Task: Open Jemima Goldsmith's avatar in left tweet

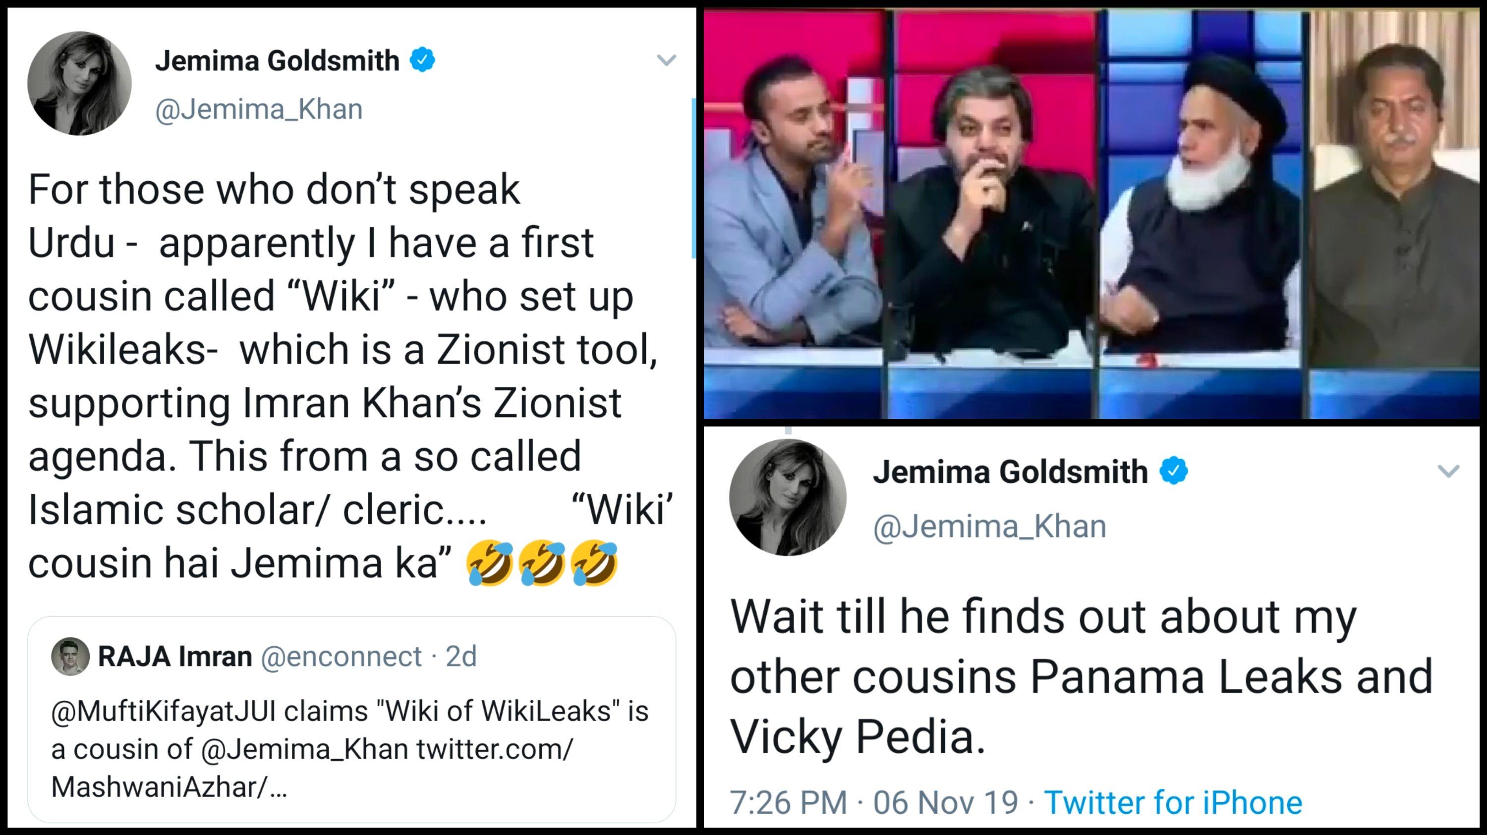Action: [79, 84]
